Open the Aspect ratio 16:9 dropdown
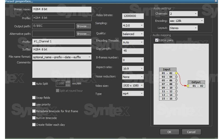 (x=133, y=68)
